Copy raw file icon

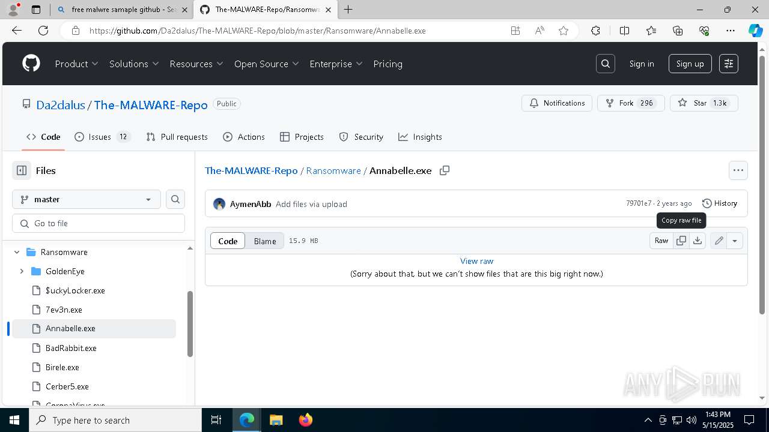click(x=681, y=241)
